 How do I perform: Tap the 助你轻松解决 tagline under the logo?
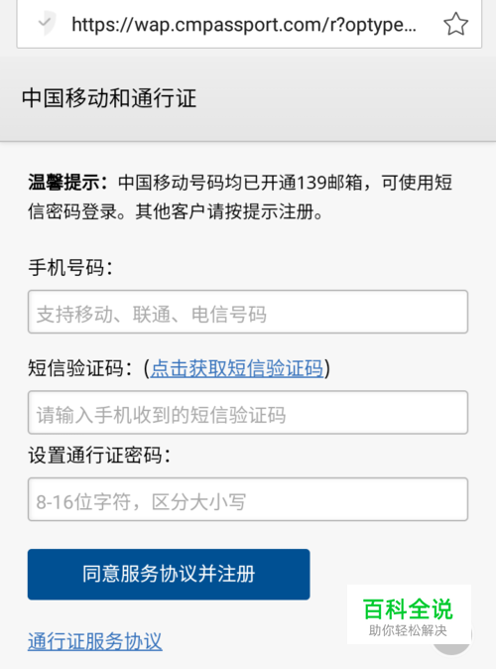(x=408, y=630)
